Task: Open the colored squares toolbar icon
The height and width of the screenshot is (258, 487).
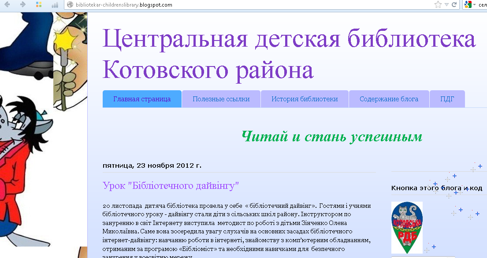Action: click(x=39, y=4)
